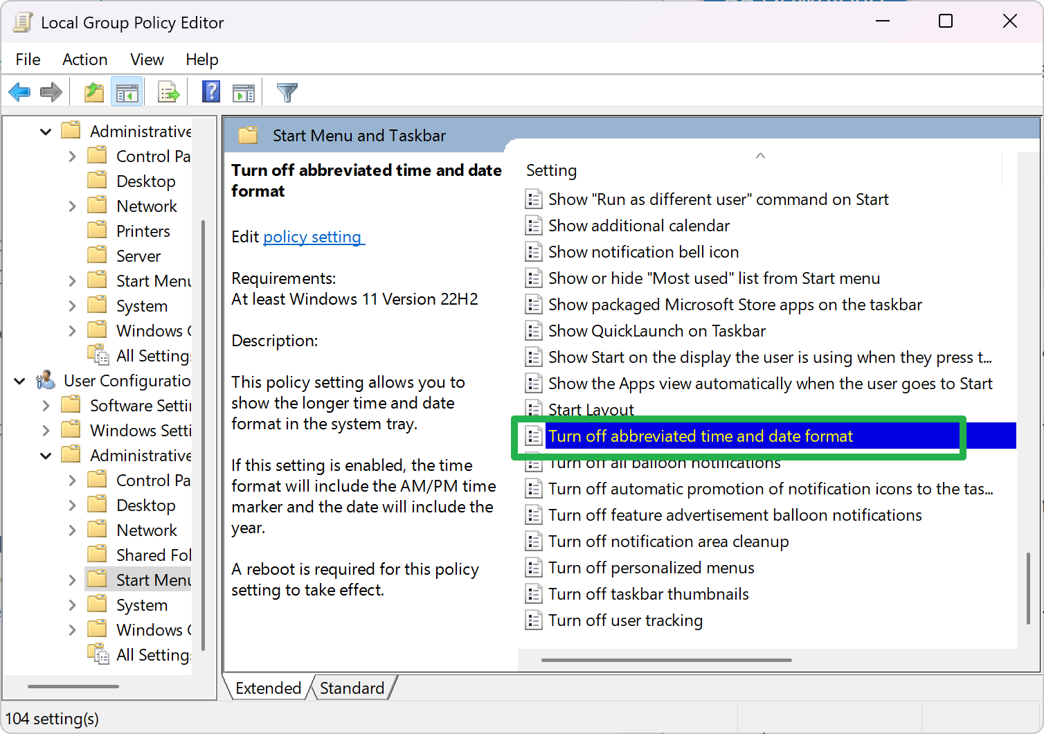Viewport: 1044px width, 734px height.
Task: Open the Action menu
Action: click(x=84, y=60)
